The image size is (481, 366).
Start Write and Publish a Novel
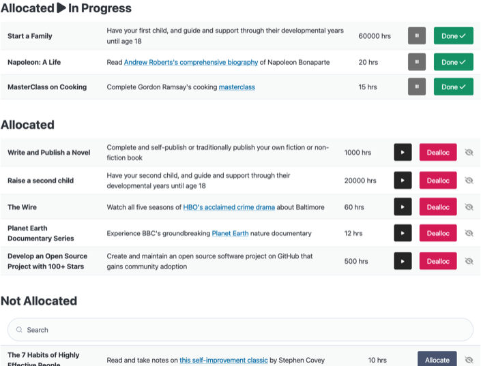point(403,153)
